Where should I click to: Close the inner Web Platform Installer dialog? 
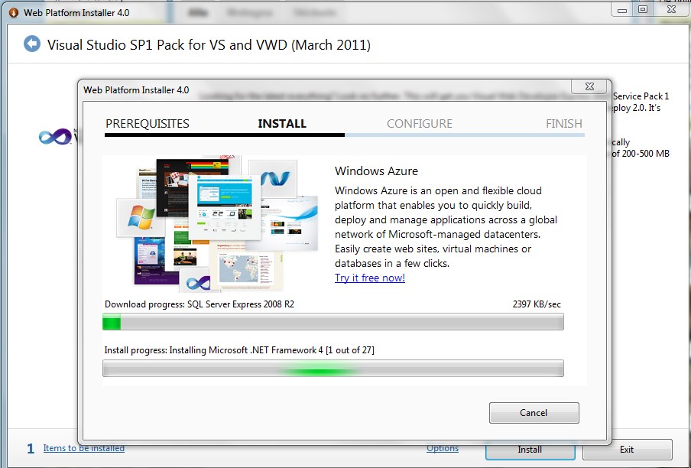point(590,86)
